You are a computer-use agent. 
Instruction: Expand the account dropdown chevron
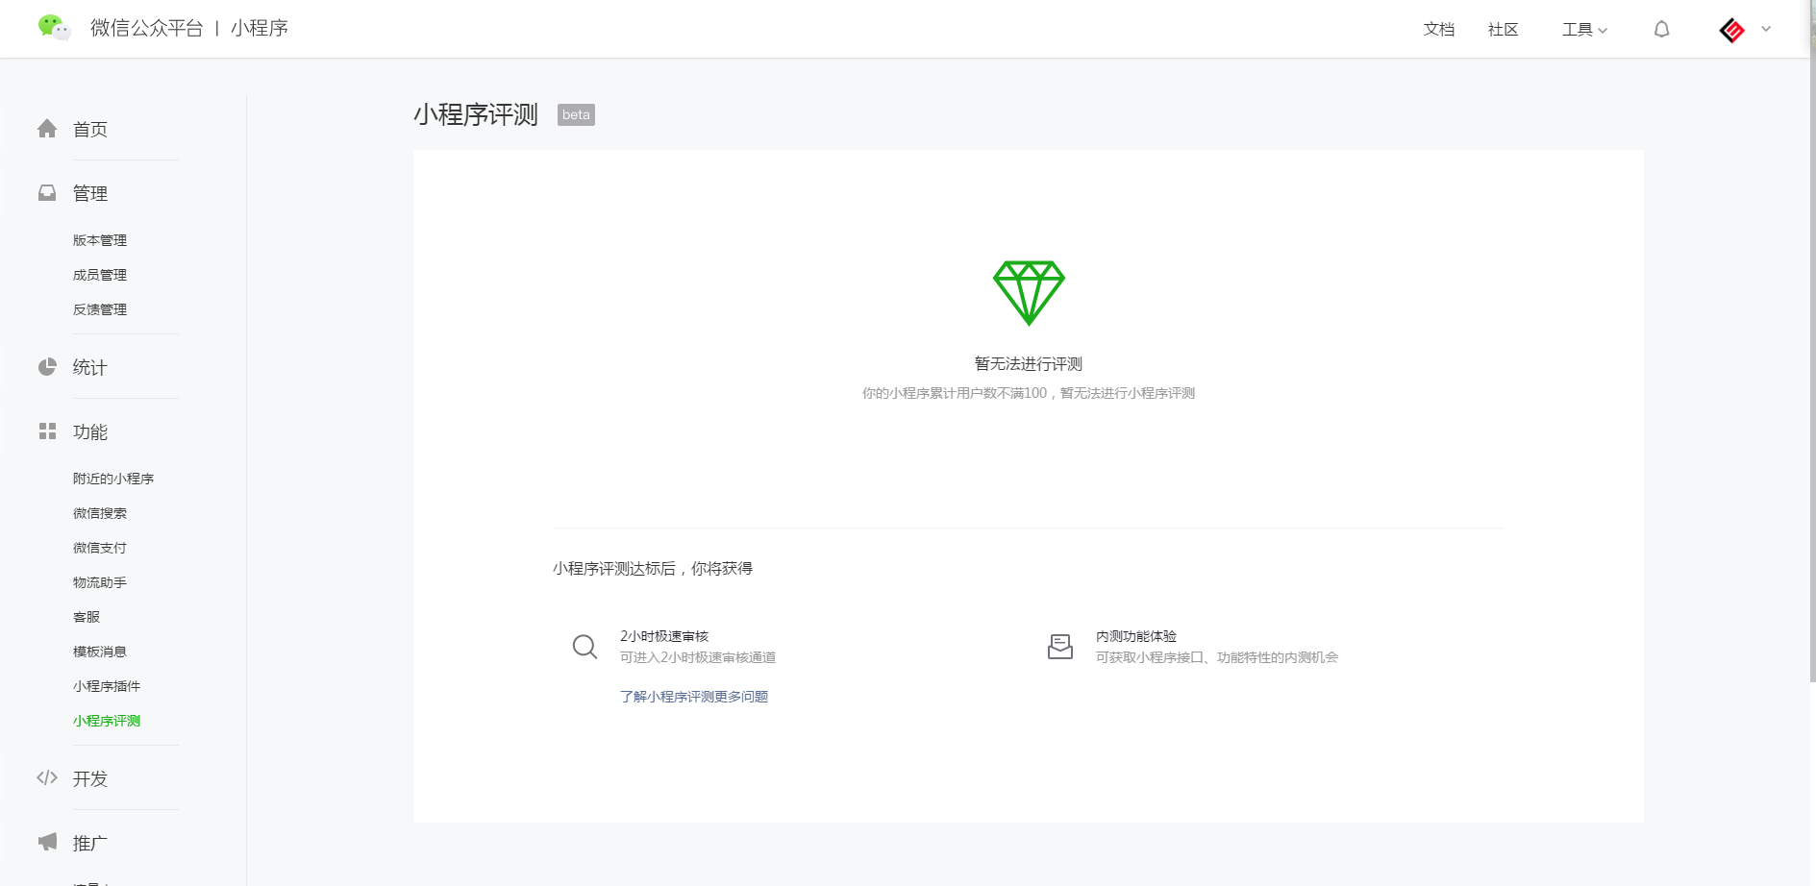1766,29
